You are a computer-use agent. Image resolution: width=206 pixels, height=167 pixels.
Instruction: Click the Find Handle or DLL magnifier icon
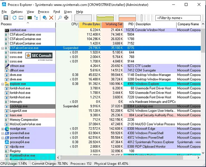tap(60, 18)
